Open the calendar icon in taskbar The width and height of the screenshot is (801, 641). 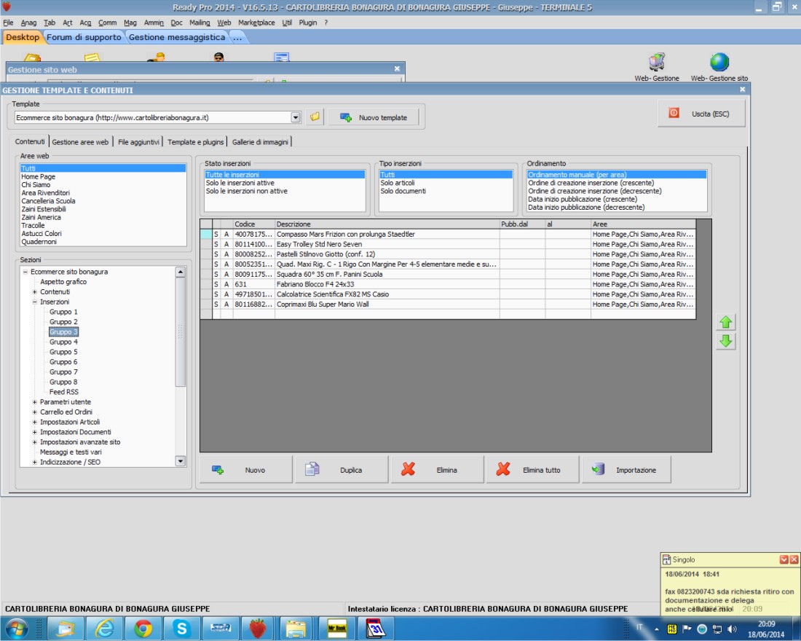click(376, 628)
